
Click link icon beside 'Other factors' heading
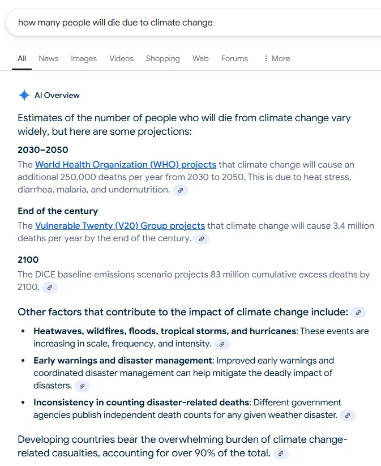[x=358, y=313]
